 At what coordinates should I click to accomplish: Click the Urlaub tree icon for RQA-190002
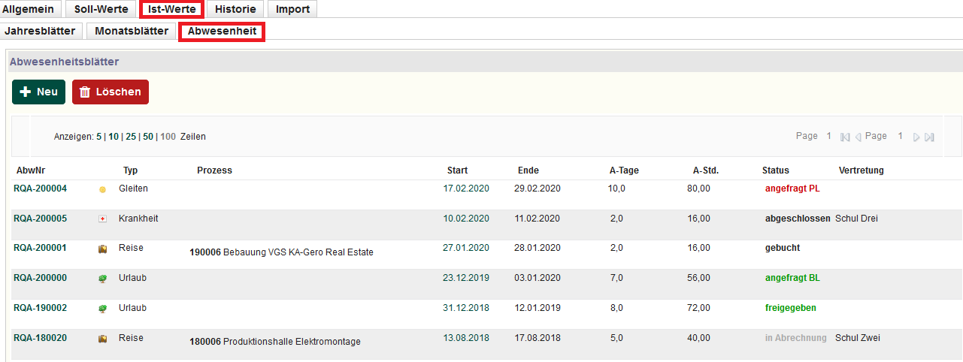(x=102, y=309)
